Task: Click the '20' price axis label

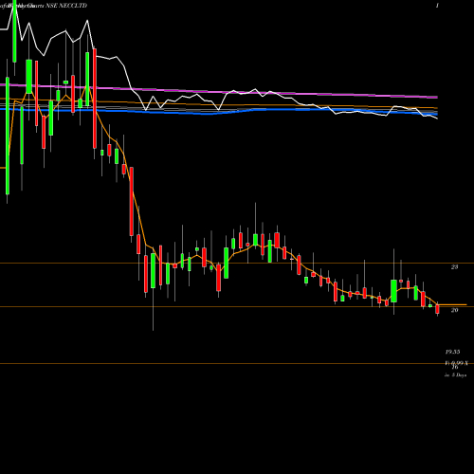Action: [x=454, y=310]
